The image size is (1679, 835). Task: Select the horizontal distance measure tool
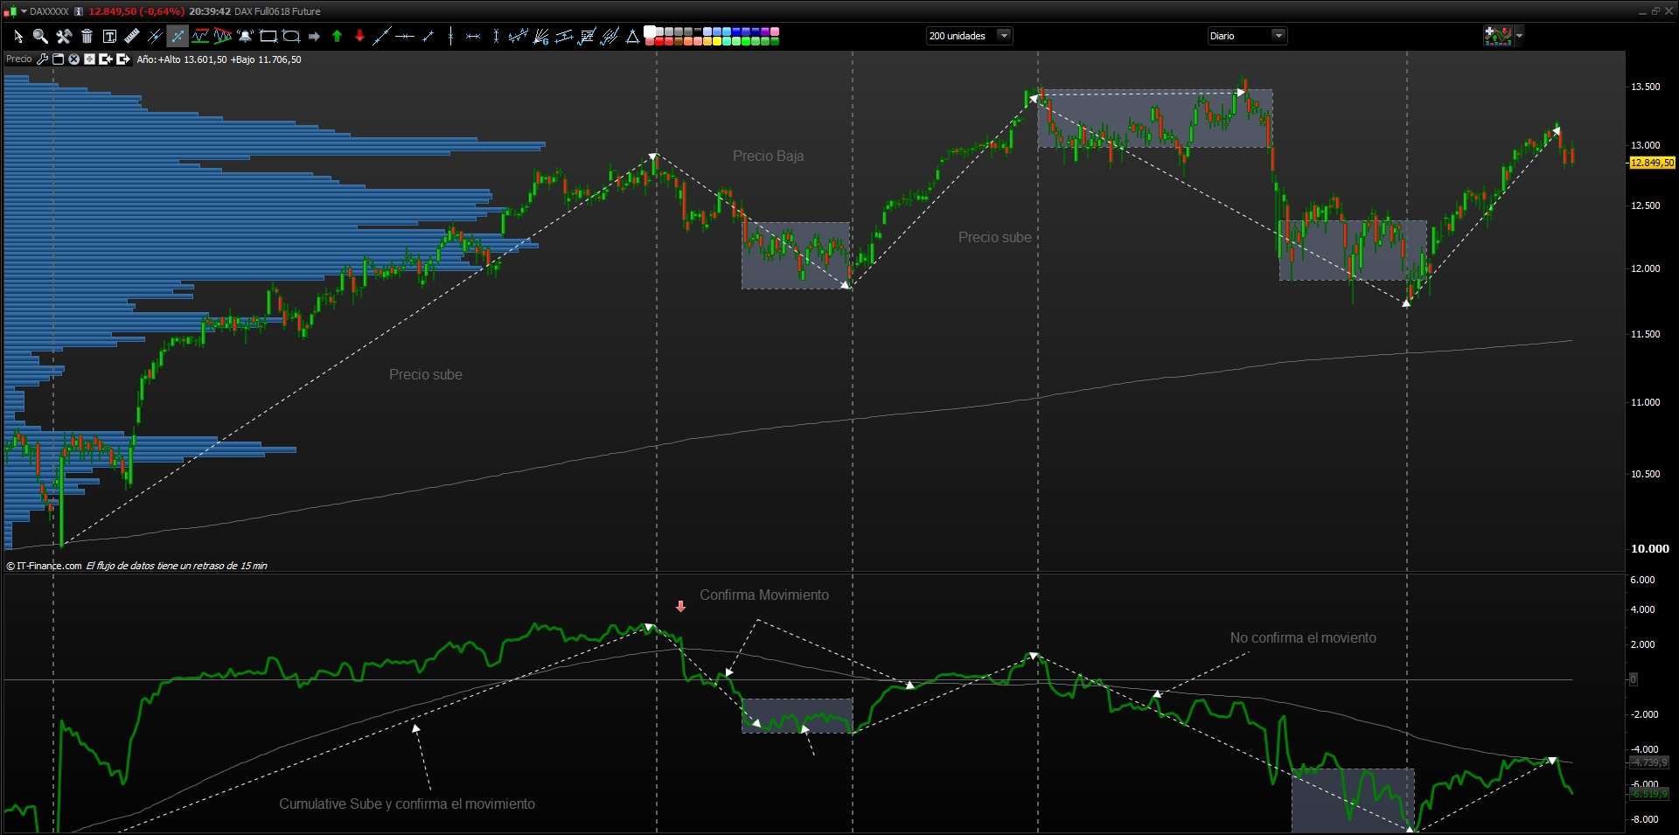click(473, 36)
